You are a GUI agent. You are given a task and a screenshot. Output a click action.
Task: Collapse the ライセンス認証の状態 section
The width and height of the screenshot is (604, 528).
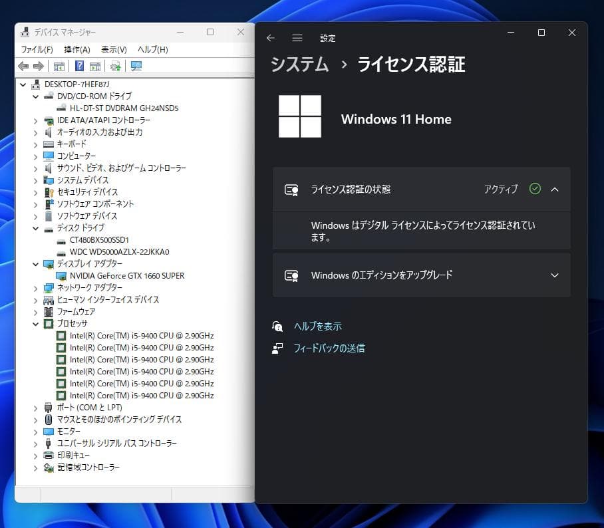(x=555, y=190)
